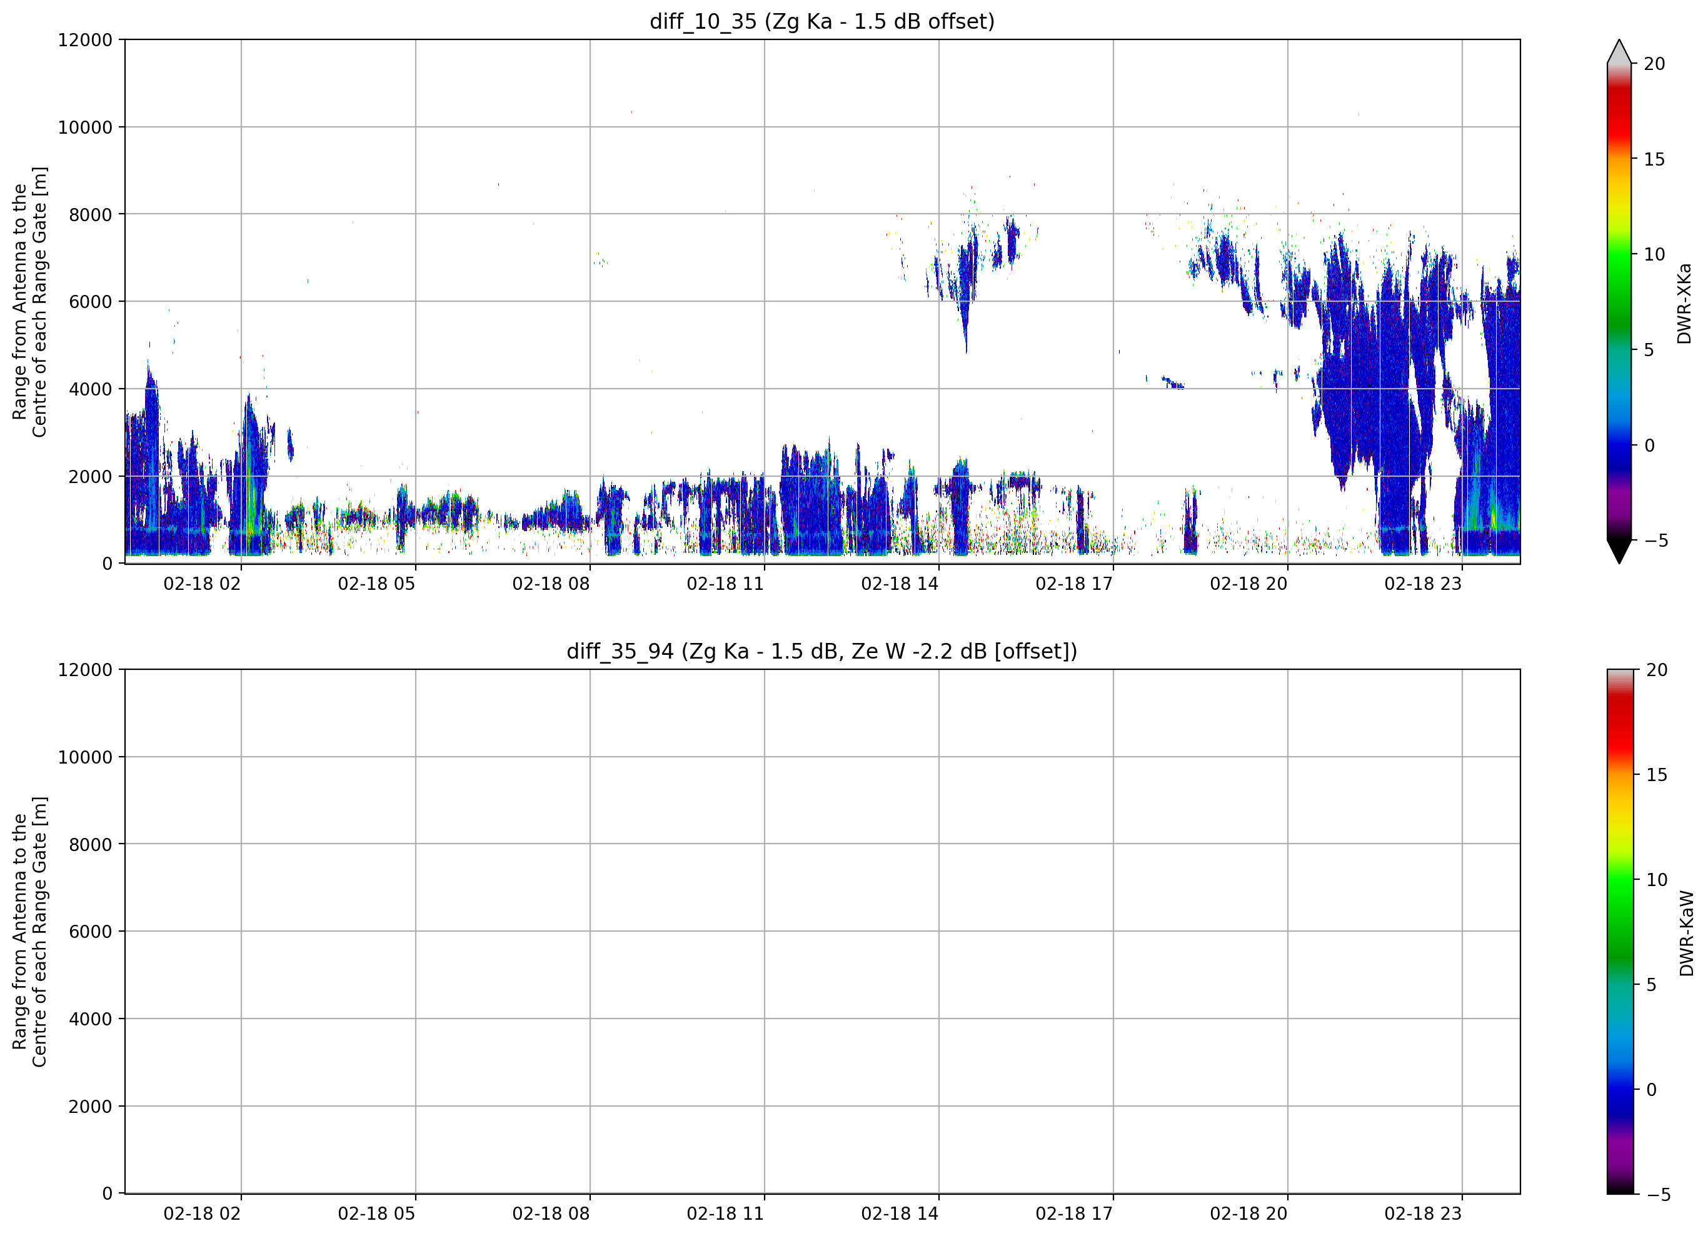The height and width of the screenshot is (1236, 1708).
Task: Click y tick "8000" of diff_35_94 plot
Action: pyautogui.click(x=91, y=845)
